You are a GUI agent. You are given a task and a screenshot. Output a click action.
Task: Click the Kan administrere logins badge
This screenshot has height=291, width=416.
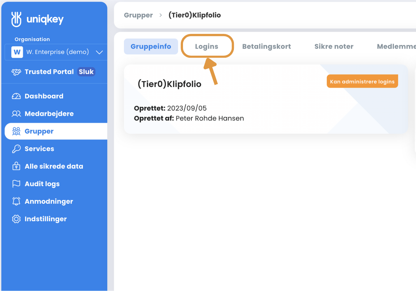click(x=362, y=82)
